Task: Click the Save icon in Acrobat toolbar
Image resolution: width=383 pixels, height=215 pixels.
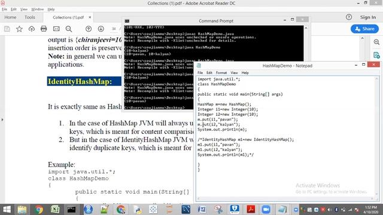Action: point(7,29)
